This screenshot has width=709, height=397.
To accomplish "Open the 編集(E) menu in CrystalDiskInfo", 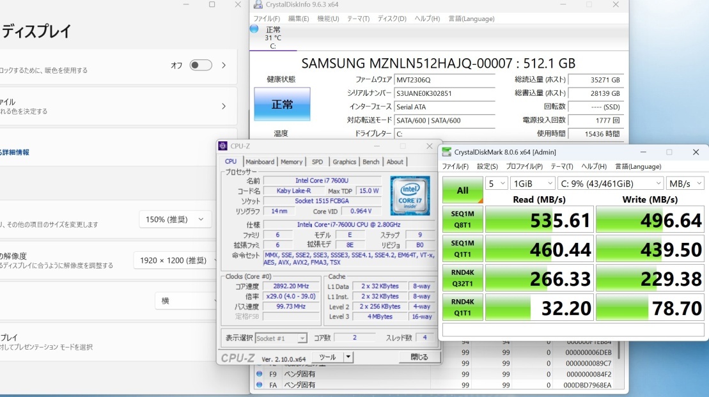I will click(x=299, y=19).
